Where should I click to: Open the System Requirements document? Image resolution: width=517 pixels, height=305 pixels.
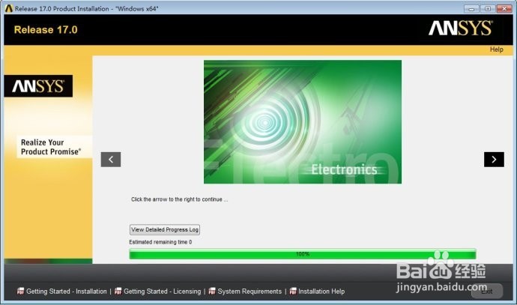click(250, 292)
